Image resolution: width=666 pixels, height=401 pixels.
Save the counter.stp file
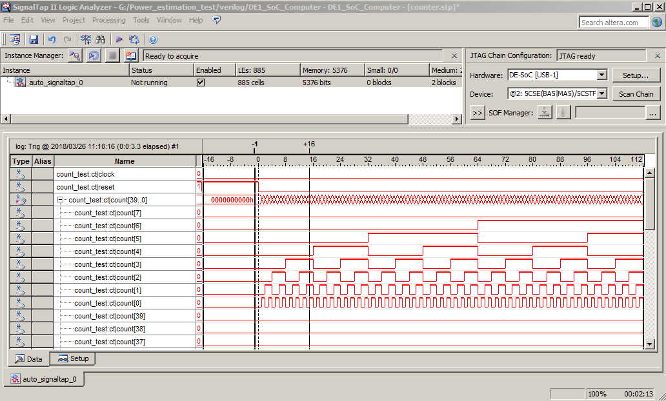coord(34,39)
